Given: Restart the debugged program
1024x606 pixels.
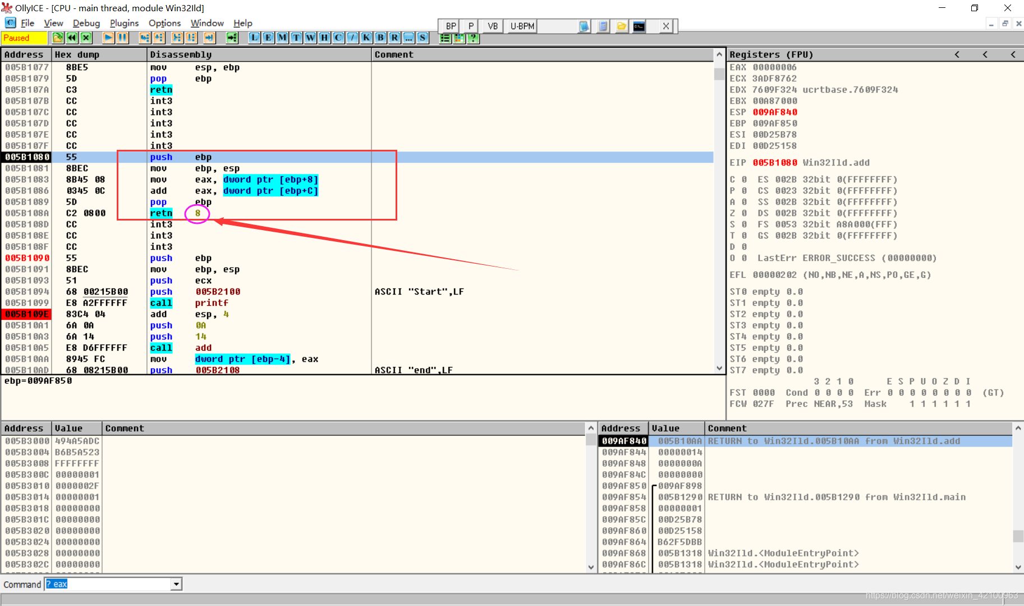Looking at the screenshot, I should click(x=72, y=38).
